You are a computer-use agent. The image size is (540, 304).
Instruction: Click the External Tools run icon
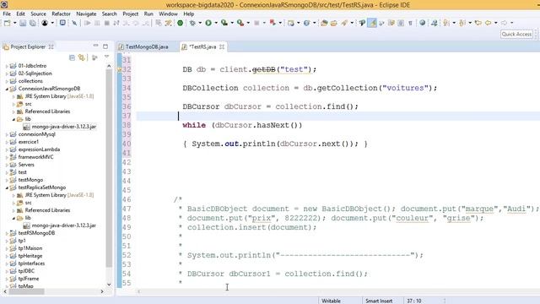pos(240,23)
